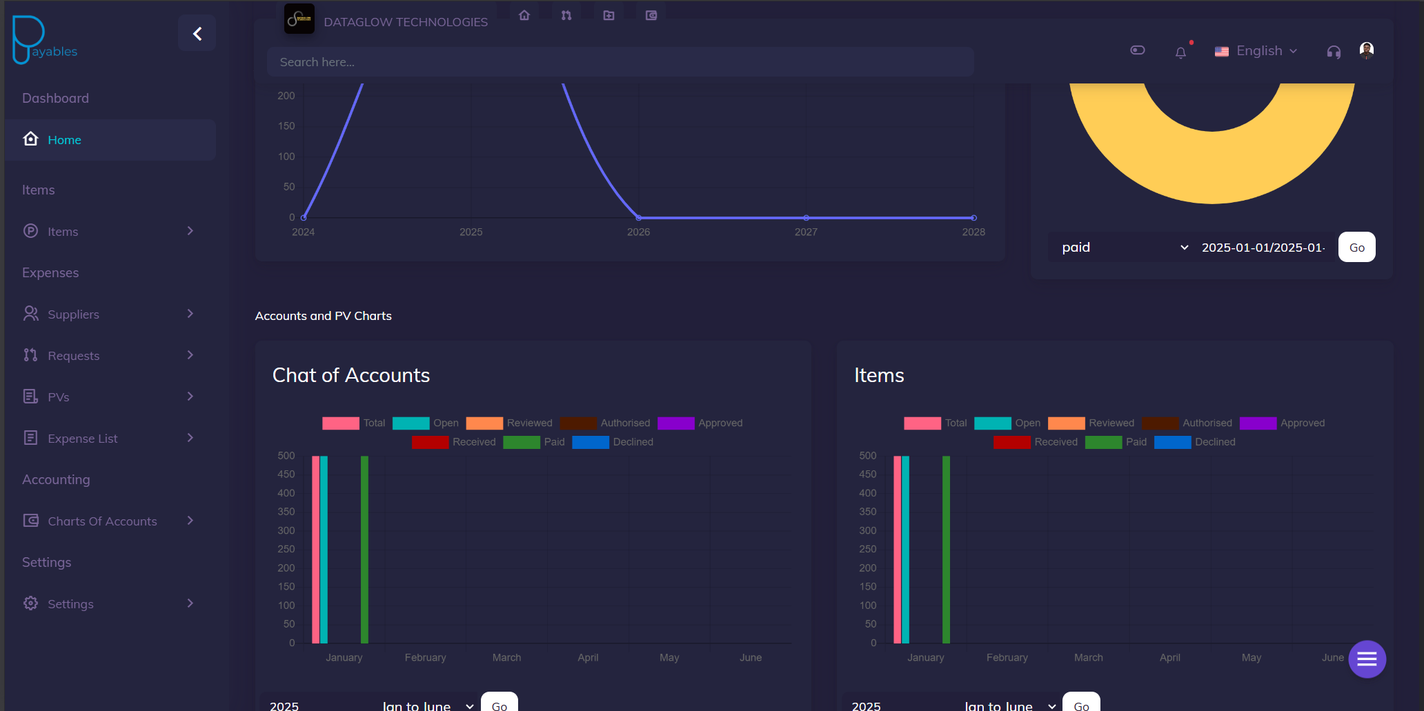Click the notification bell icon
The width and height of the screenshot is (1424, 711).
pos(1180,52)
